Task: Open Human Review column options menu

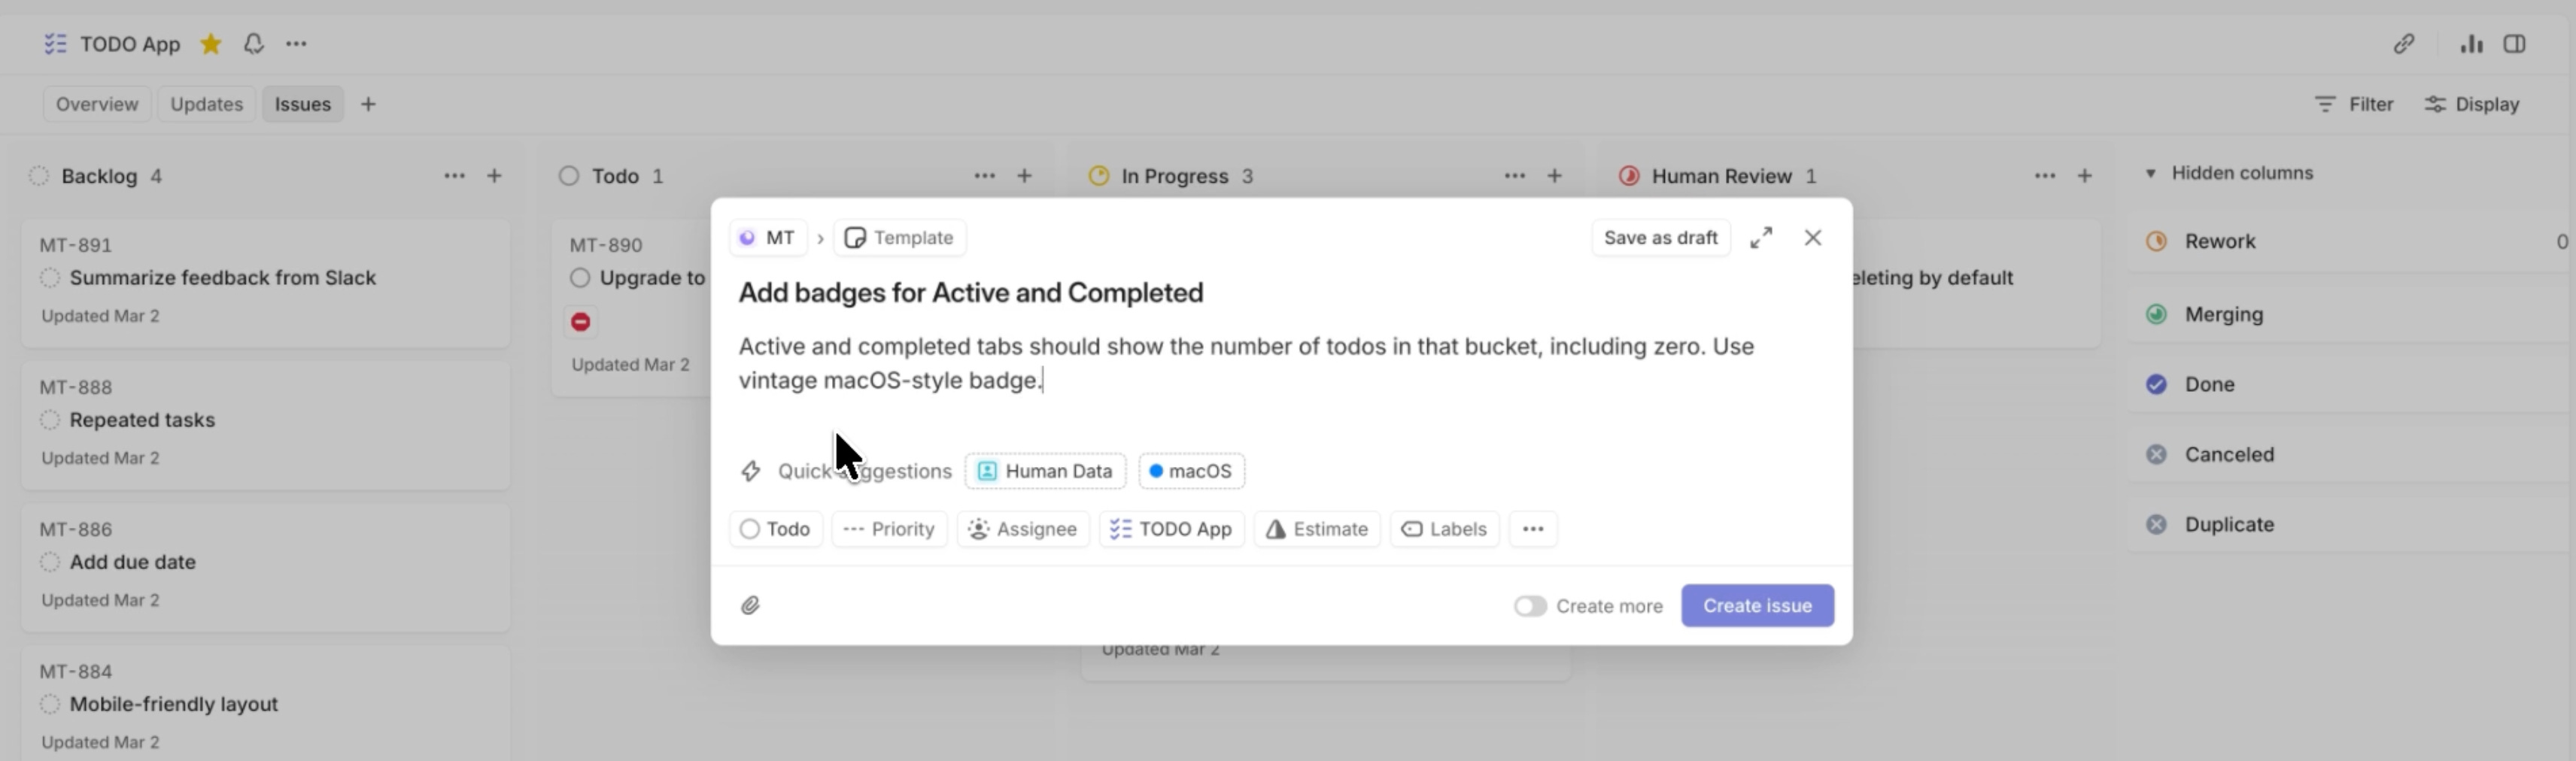Action: [x=2044, y=176]
